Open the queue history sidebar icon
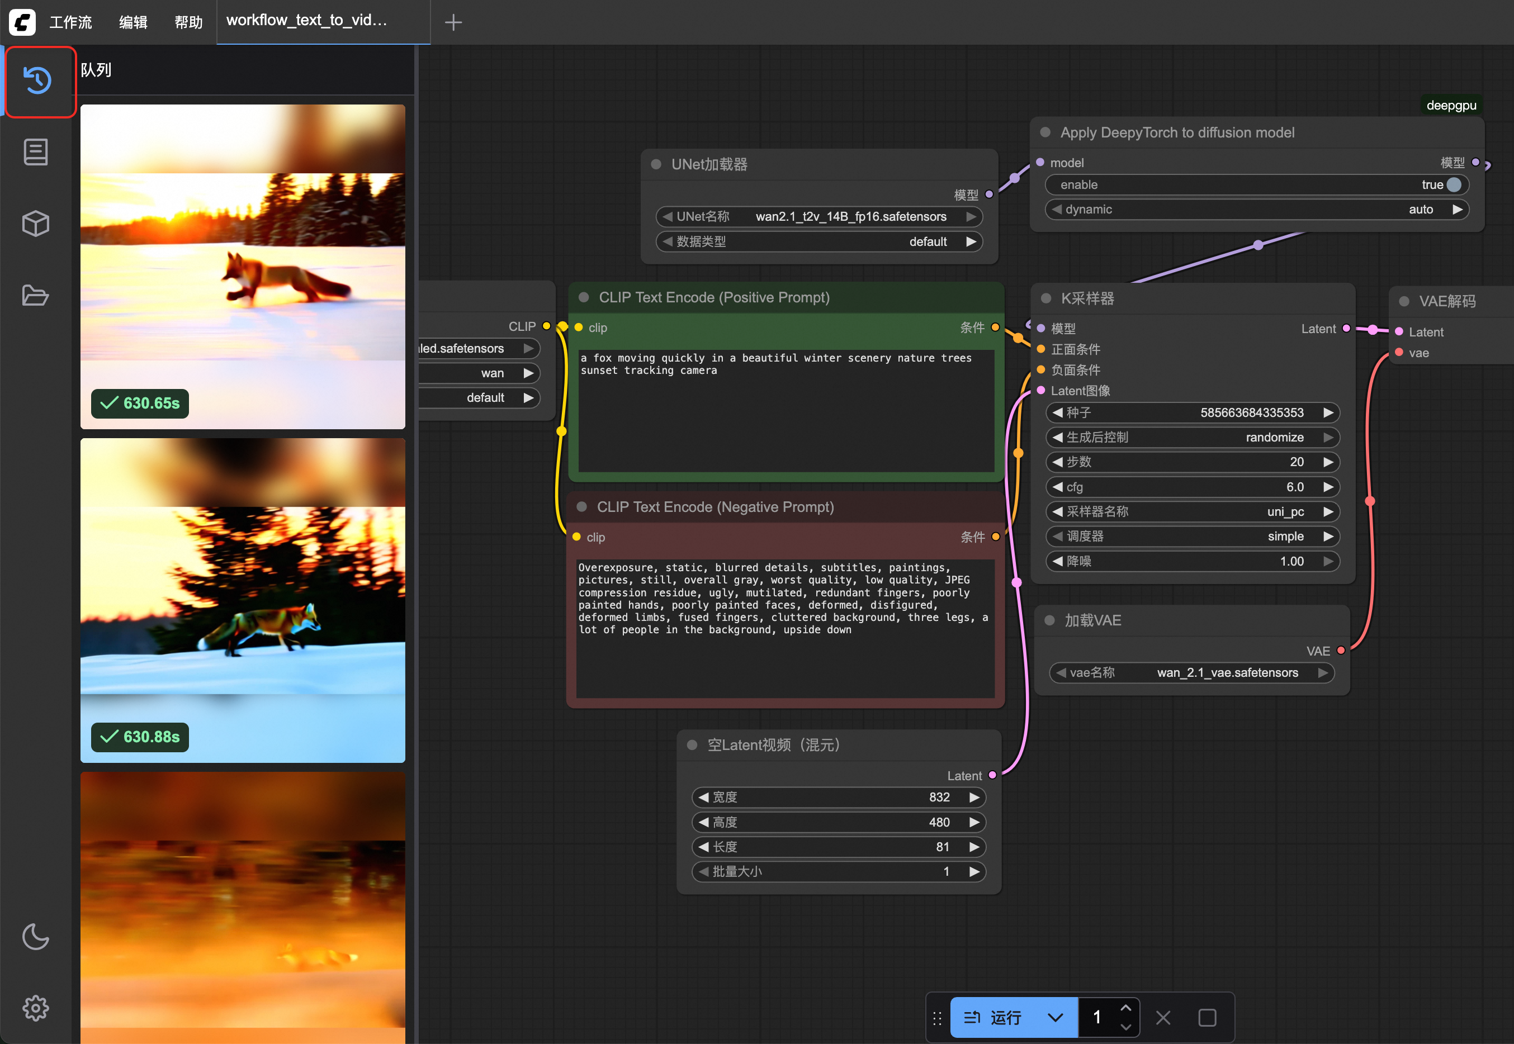 [x=37, y=80]
